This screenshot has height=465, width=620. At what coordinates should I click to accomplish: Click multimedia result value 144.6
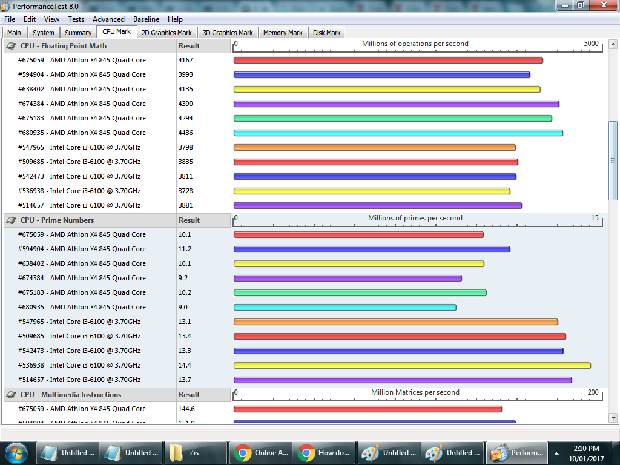click(186, 409)
